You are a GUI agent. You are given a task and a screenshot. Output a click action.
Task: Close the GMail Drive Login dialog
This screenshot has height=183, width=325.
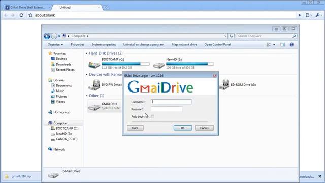click(x=214, y=76)
